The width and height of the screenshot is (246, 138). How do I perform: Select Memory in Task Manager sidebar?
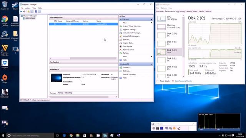click(169, 27)
